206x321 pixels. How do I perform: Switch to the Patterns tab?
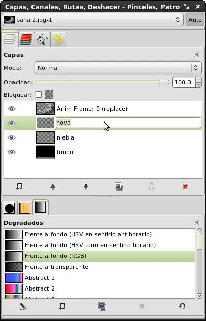click(25, 208)
